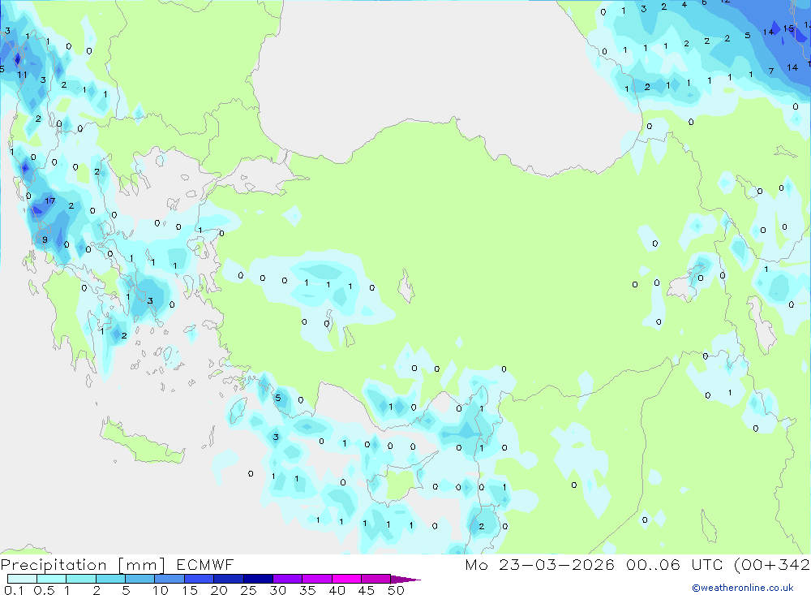Screen dimensions: 811x595
Task: Click the 'Mo 23-03-2026' date label
Action: [539, 564]
